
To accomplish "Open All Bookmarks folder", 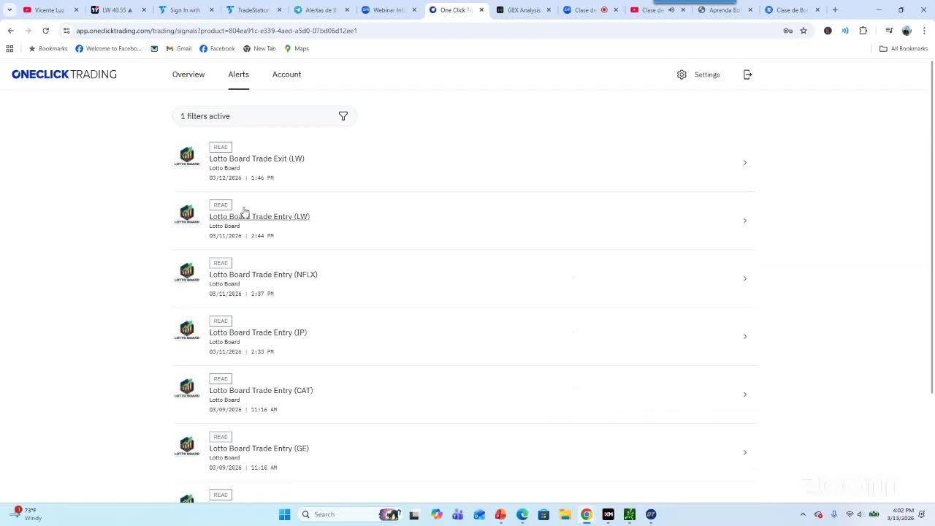I will [904, 48].
